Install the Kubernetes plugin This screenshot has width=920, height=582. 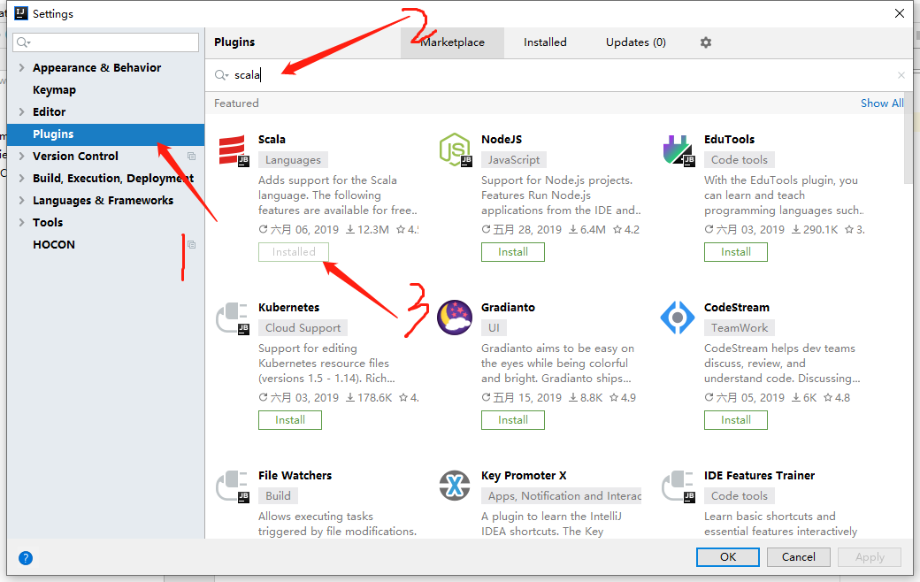tap(290, 420)
